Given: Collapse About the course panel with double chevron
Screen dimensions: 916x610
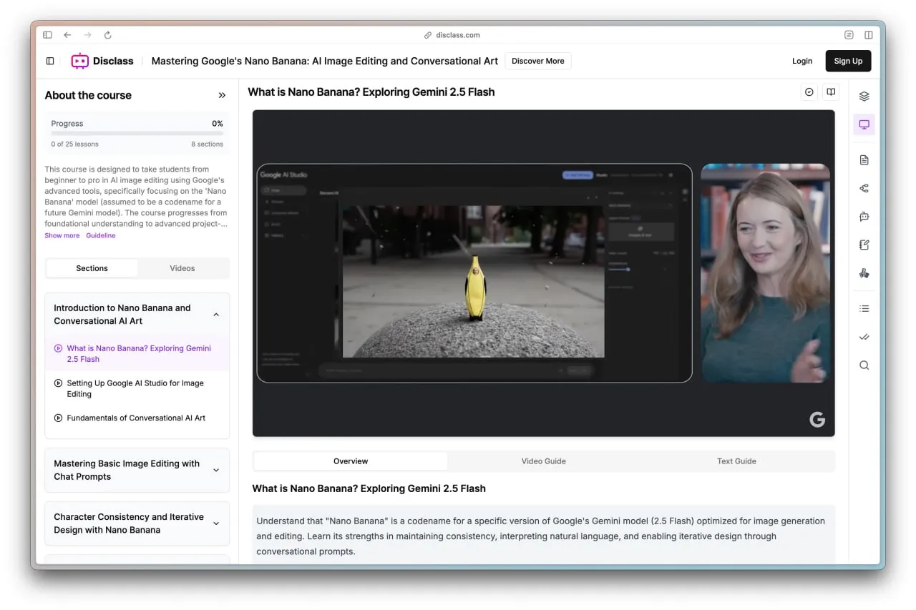Looking at the screenshot, I should [x=222, y=95].
